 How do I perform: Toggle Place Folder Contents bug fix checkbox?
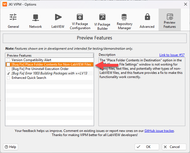[9, 64]
